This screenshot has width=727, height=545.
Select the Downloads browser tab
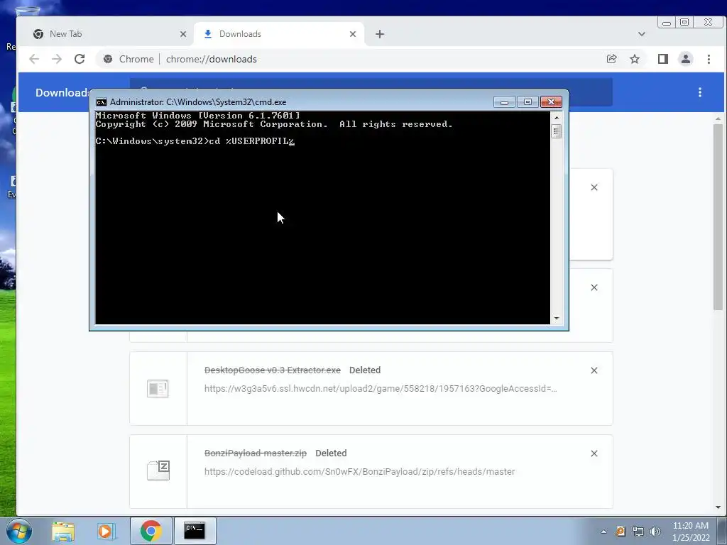278,34
